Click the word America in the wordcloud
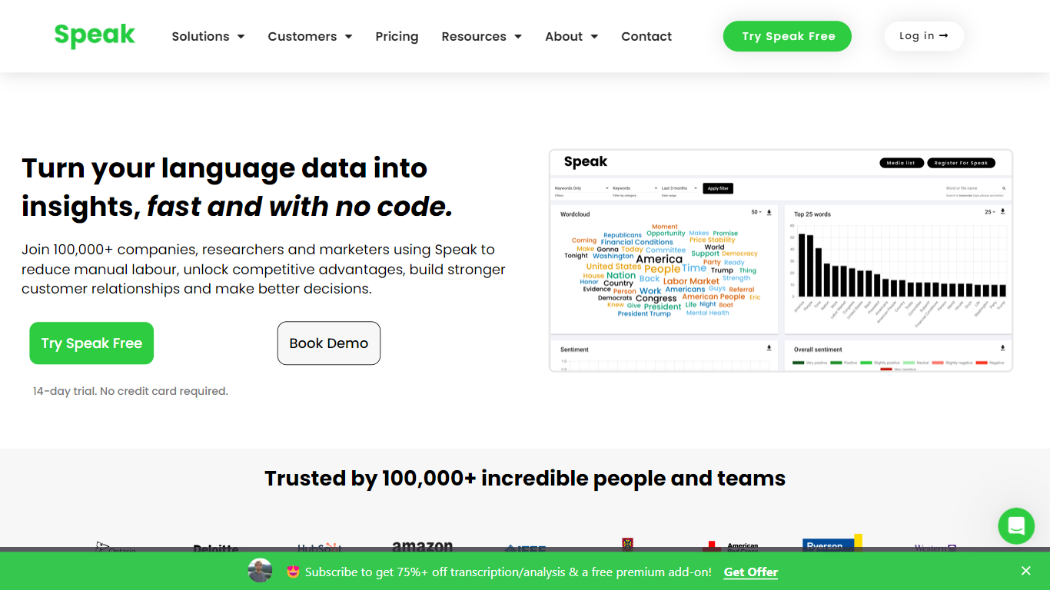This screenshot has width=1050, height=590. point(660,259)
